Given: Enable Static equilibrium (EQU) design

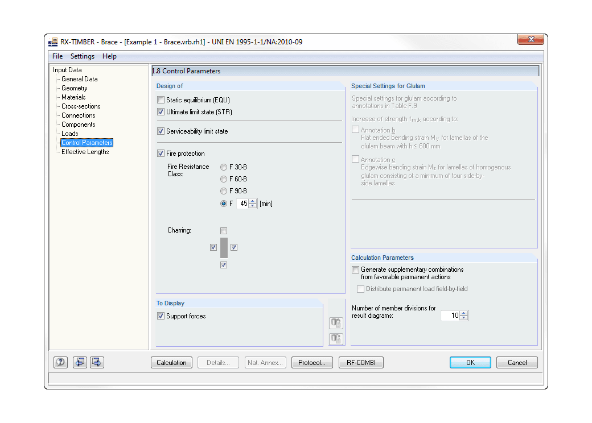Looking at the screenshot, I should pyautogui.click(x=161, y=99).
